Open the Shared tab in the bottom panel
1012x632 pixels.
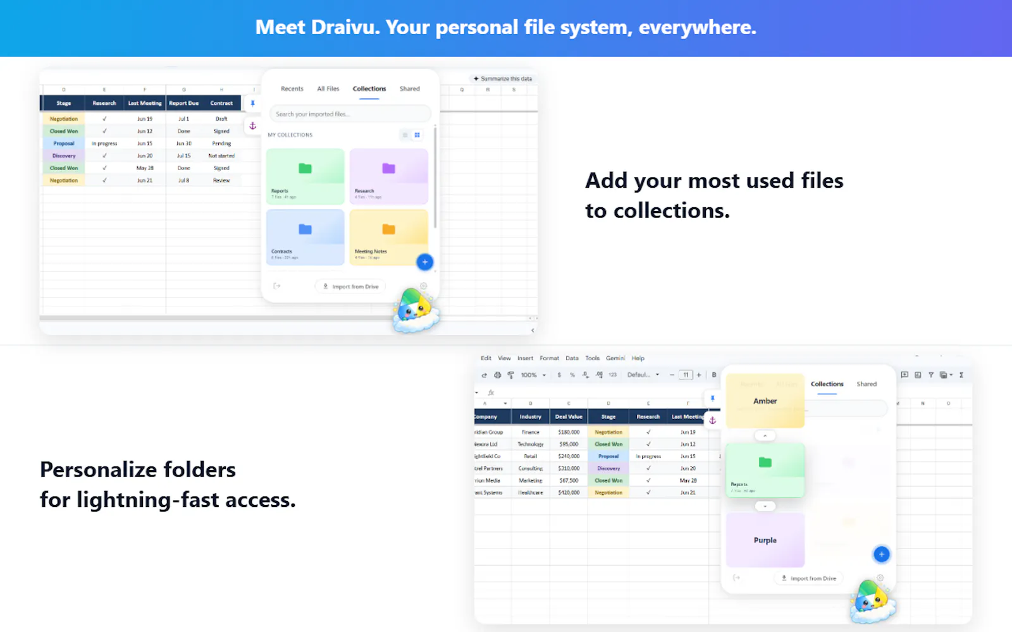coord(867,384)
